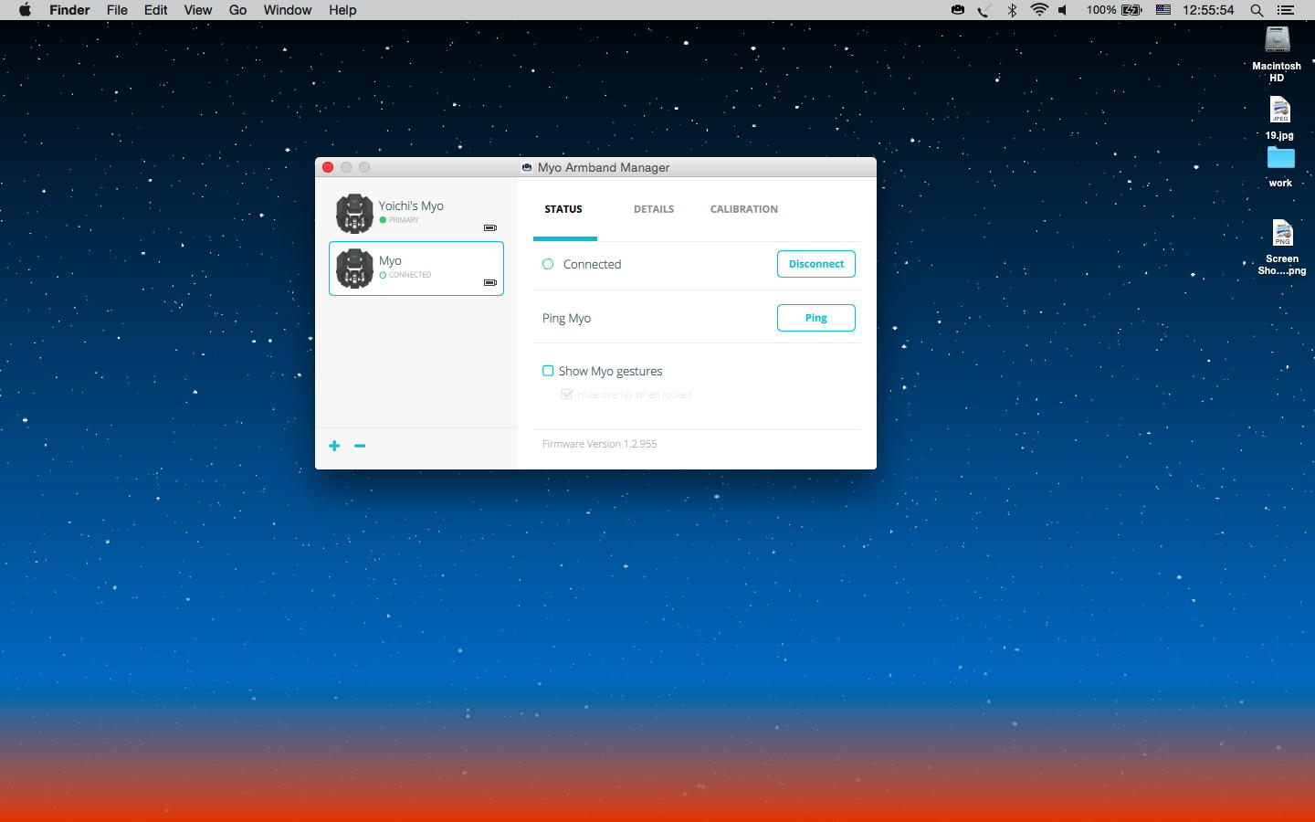Open the Help menu
1315x822 pixels.
[342, 10]
